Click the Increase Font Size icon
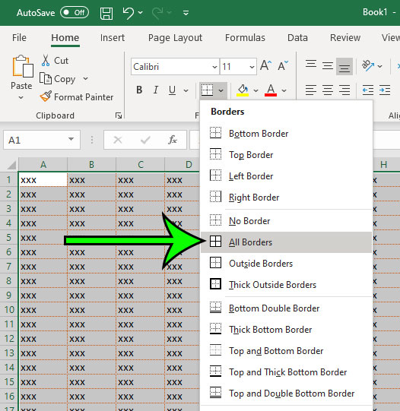Viewport: 400px width, 411px height. (x=265, y=65)
